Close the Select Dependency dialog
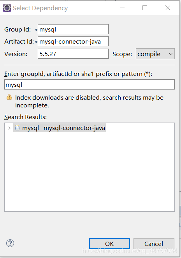Image resolution: width=181 pixels, height=258 pixels. [168, 8]
